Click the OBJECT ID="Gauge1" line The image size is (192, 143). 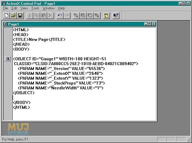click(60, 59)
